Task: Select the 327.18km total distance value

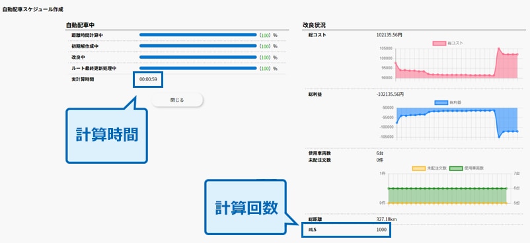Action: pos(387,219)
